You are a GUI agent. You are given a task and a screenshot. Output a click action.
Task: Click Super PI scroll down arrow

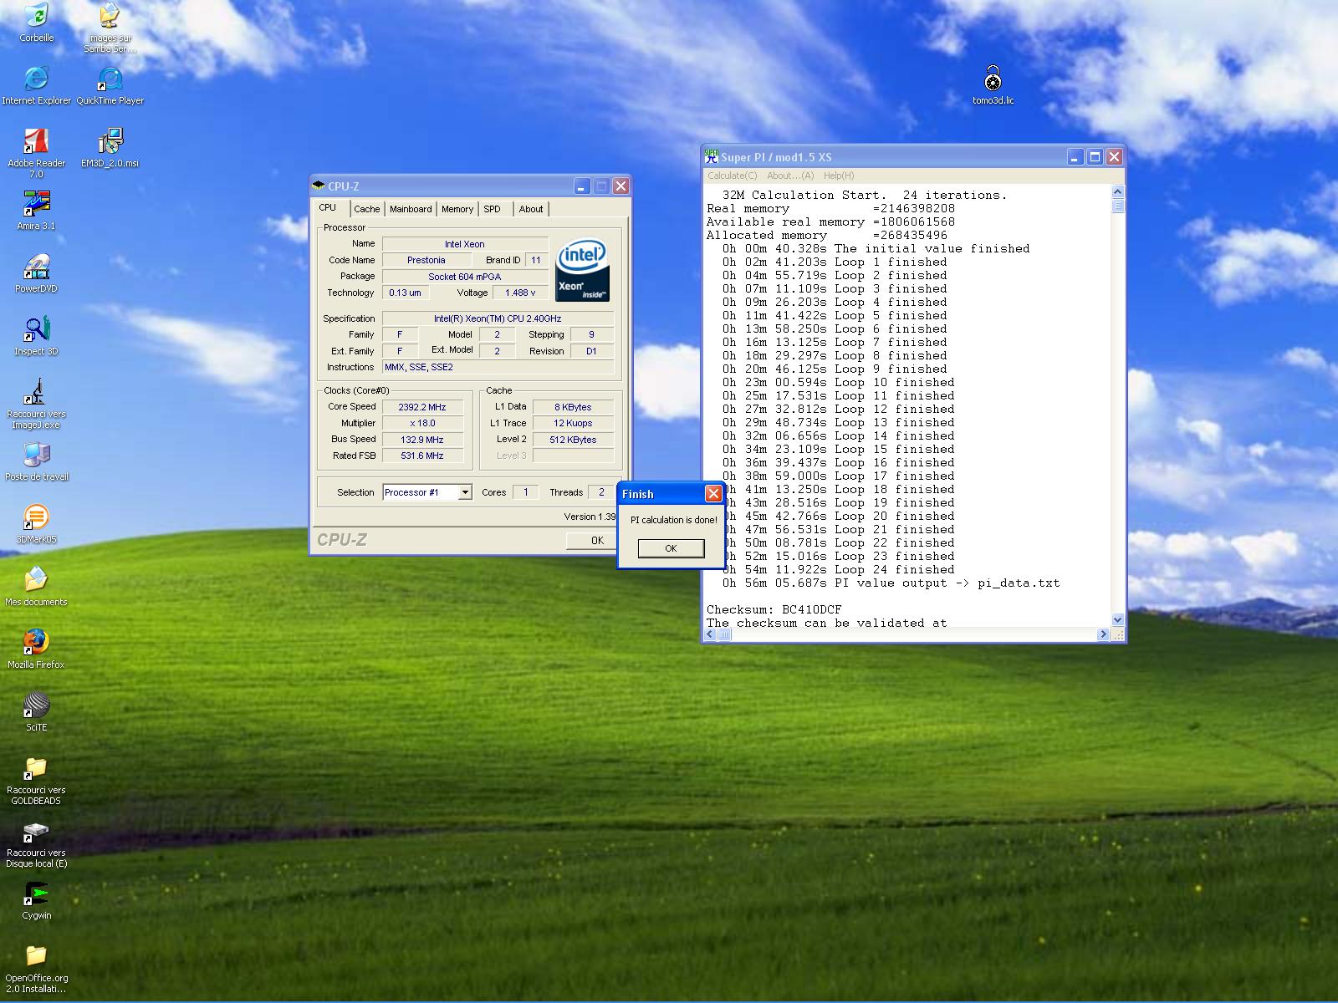(x=1118, y=620)
